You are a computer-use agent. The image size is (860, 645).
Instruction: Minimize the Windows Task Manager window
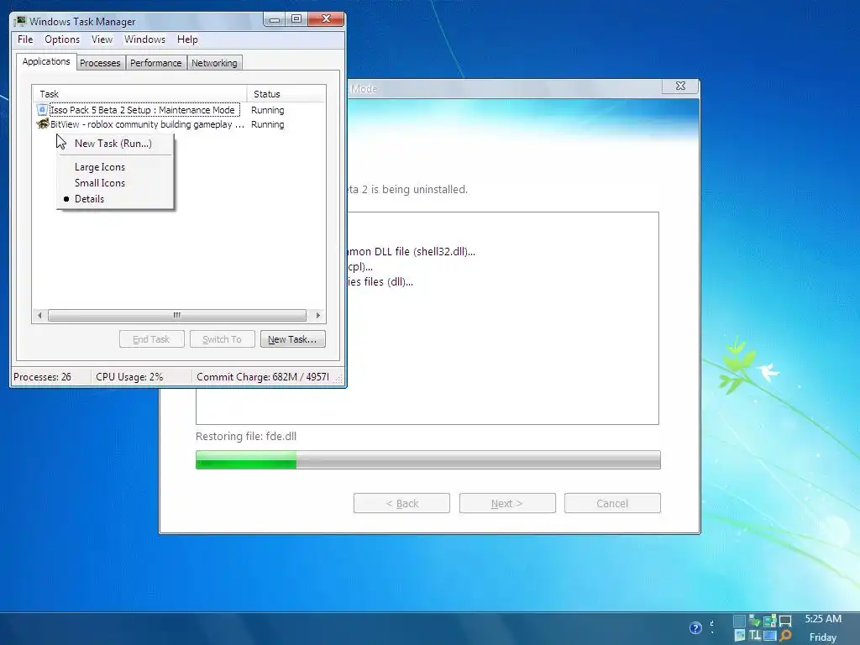point(275,19)
